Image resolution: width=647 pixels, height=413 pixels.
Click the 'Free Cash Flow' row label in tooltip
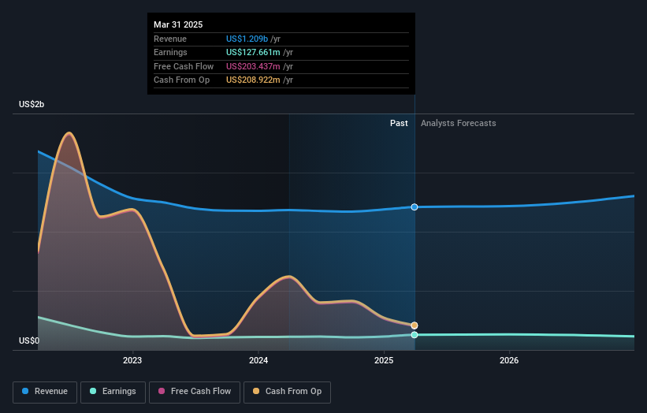(184, 66)
